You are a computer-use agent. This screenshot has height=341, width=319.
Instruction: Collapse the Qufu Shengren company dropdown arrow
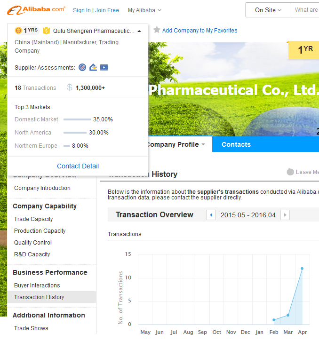[139, 32]
